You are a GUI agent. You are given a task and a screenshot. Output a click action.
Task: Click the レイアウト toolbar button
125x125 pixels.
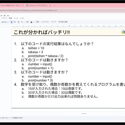click(45, 22)
